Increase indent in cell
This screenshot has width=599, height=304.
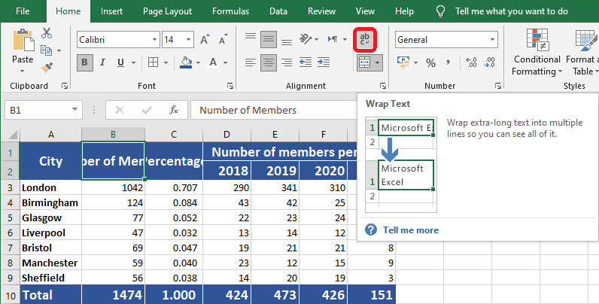tap(324, 62)
